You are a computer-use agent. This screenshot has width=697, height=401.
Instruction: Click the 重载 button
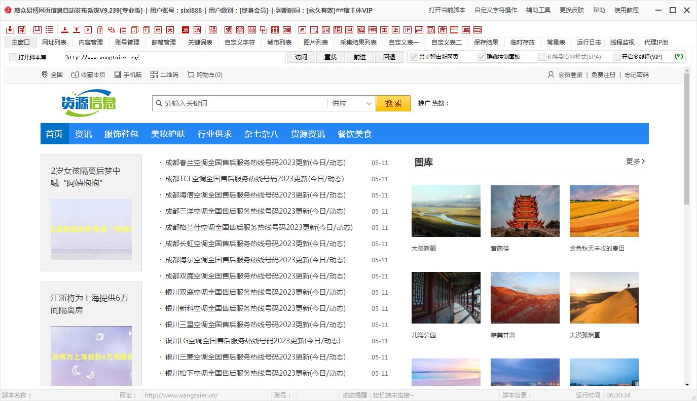pyautogui.click(x=331, y=57)
